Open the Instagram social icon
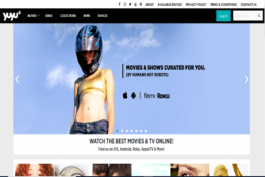The width and height of the screenshot is (265, 177). pyautogui.click(x=125, y=4)
